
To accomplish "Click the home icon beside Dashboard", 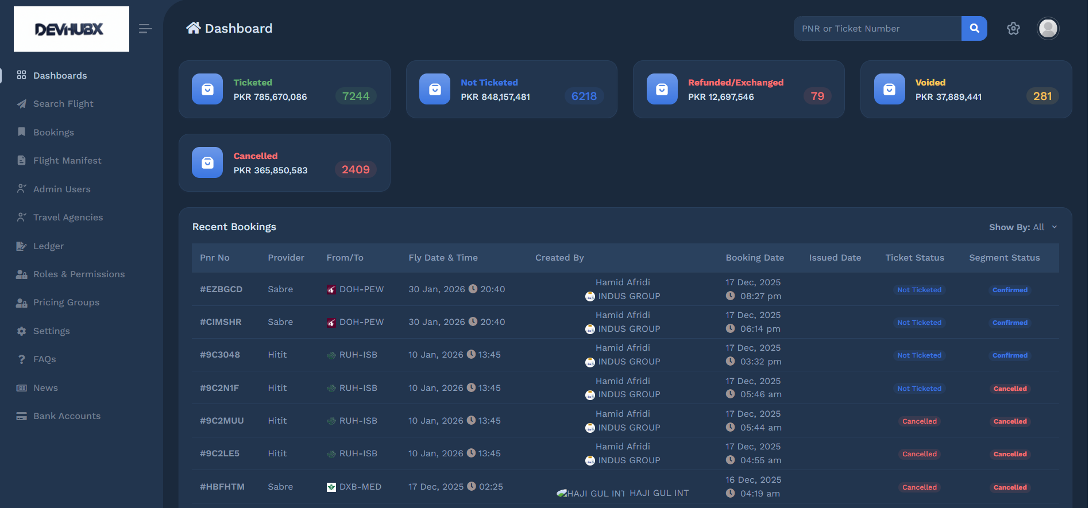I will (193, 28).
